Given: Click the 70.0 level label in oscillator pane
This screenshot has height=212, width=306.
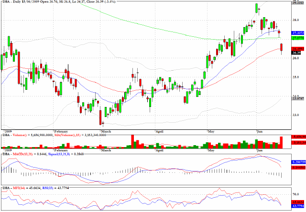Looking at the screenshot, I should (296, 194).
